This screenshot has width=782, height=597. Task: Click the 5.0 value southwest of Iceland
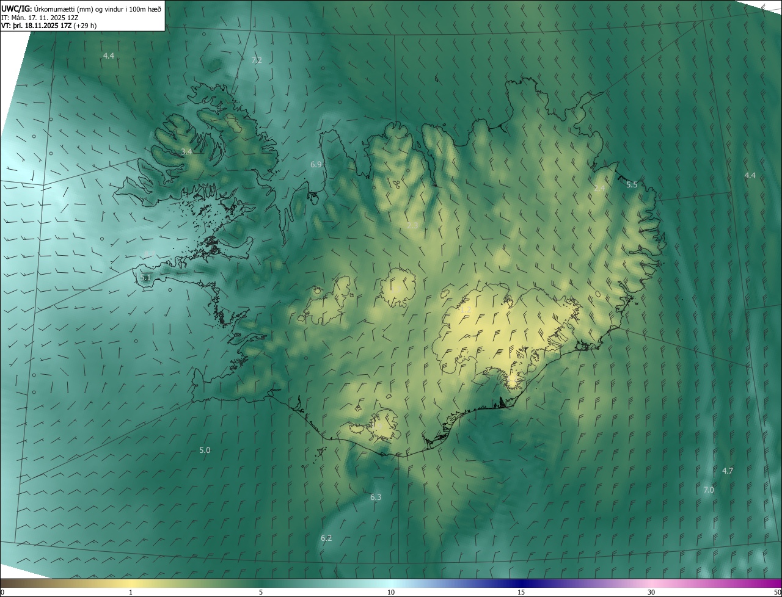[205, 450]
